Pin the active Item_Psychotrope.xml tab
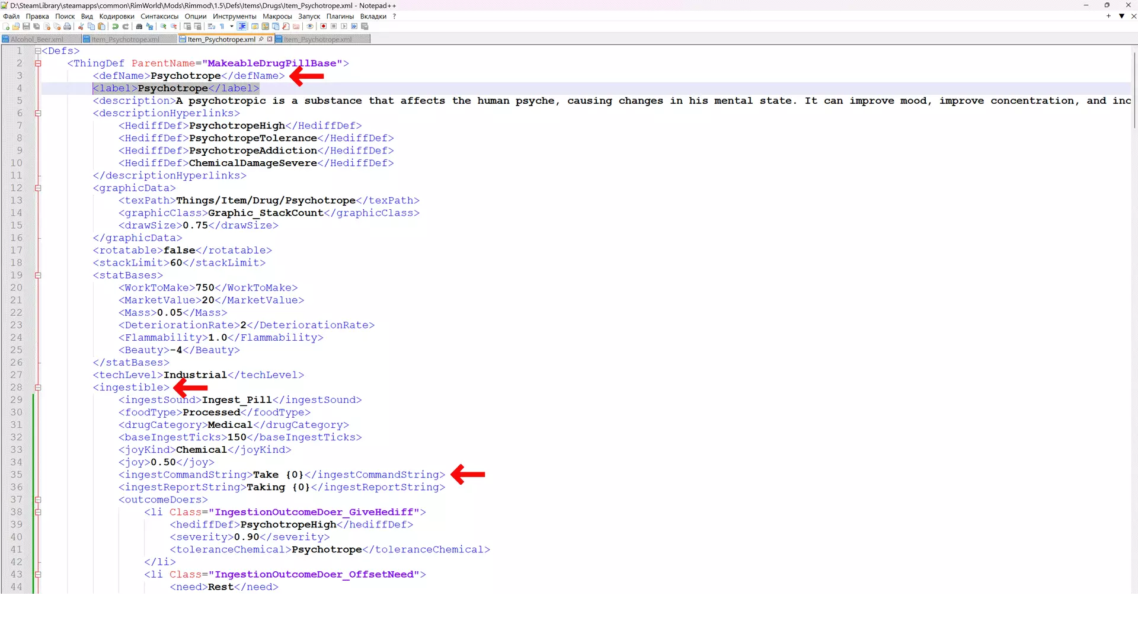The height and width of the screenshot is (640, 1138). pyautogui.click(x=261, y=39)
